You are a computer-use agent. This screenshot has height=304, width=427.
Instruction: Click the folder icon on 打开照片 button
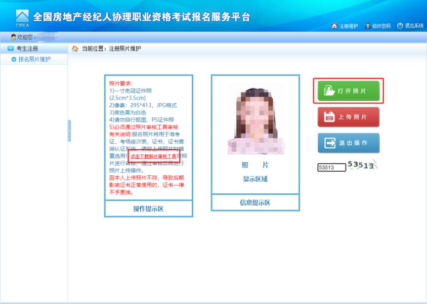(329, 90)
